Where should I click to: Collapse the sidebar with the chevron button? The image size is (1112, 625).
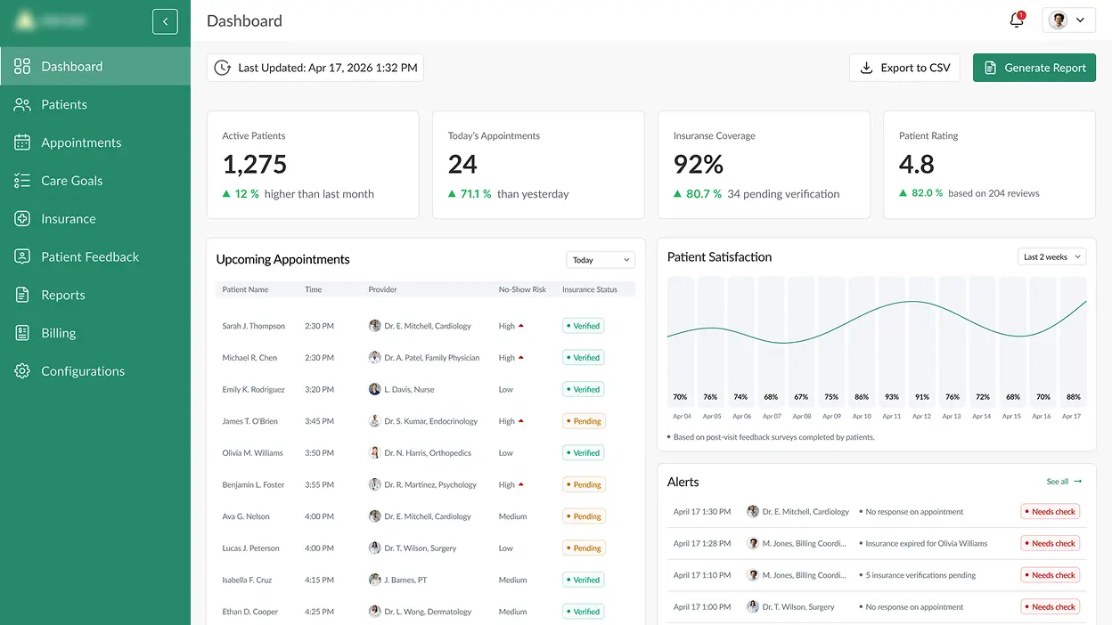[x=165, y=21]
